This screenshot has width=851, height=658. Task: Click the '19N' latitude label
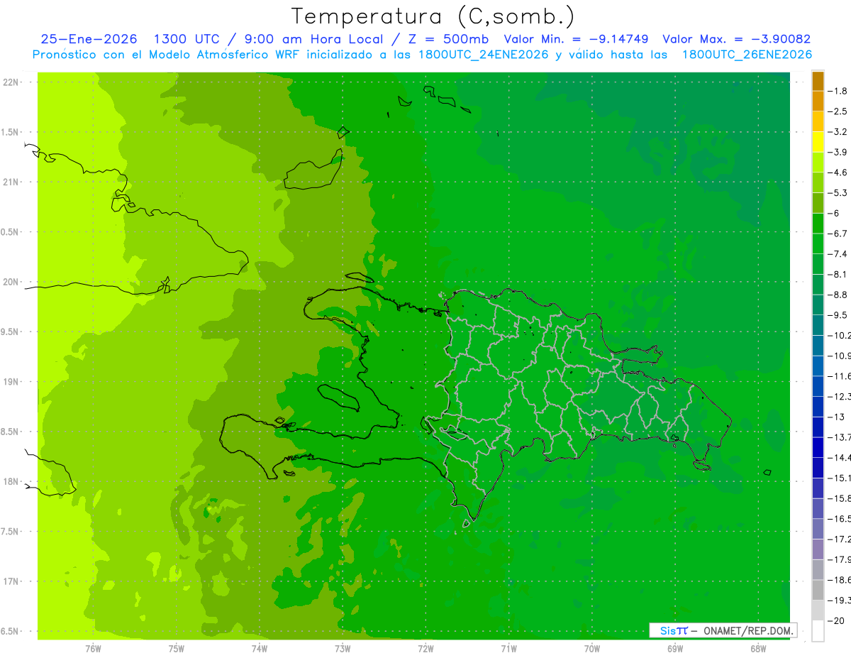(11, 382)
